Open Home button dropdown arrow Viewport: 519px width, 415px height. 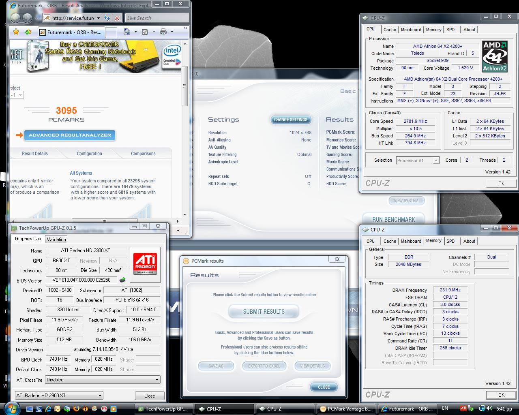(135, 32)
